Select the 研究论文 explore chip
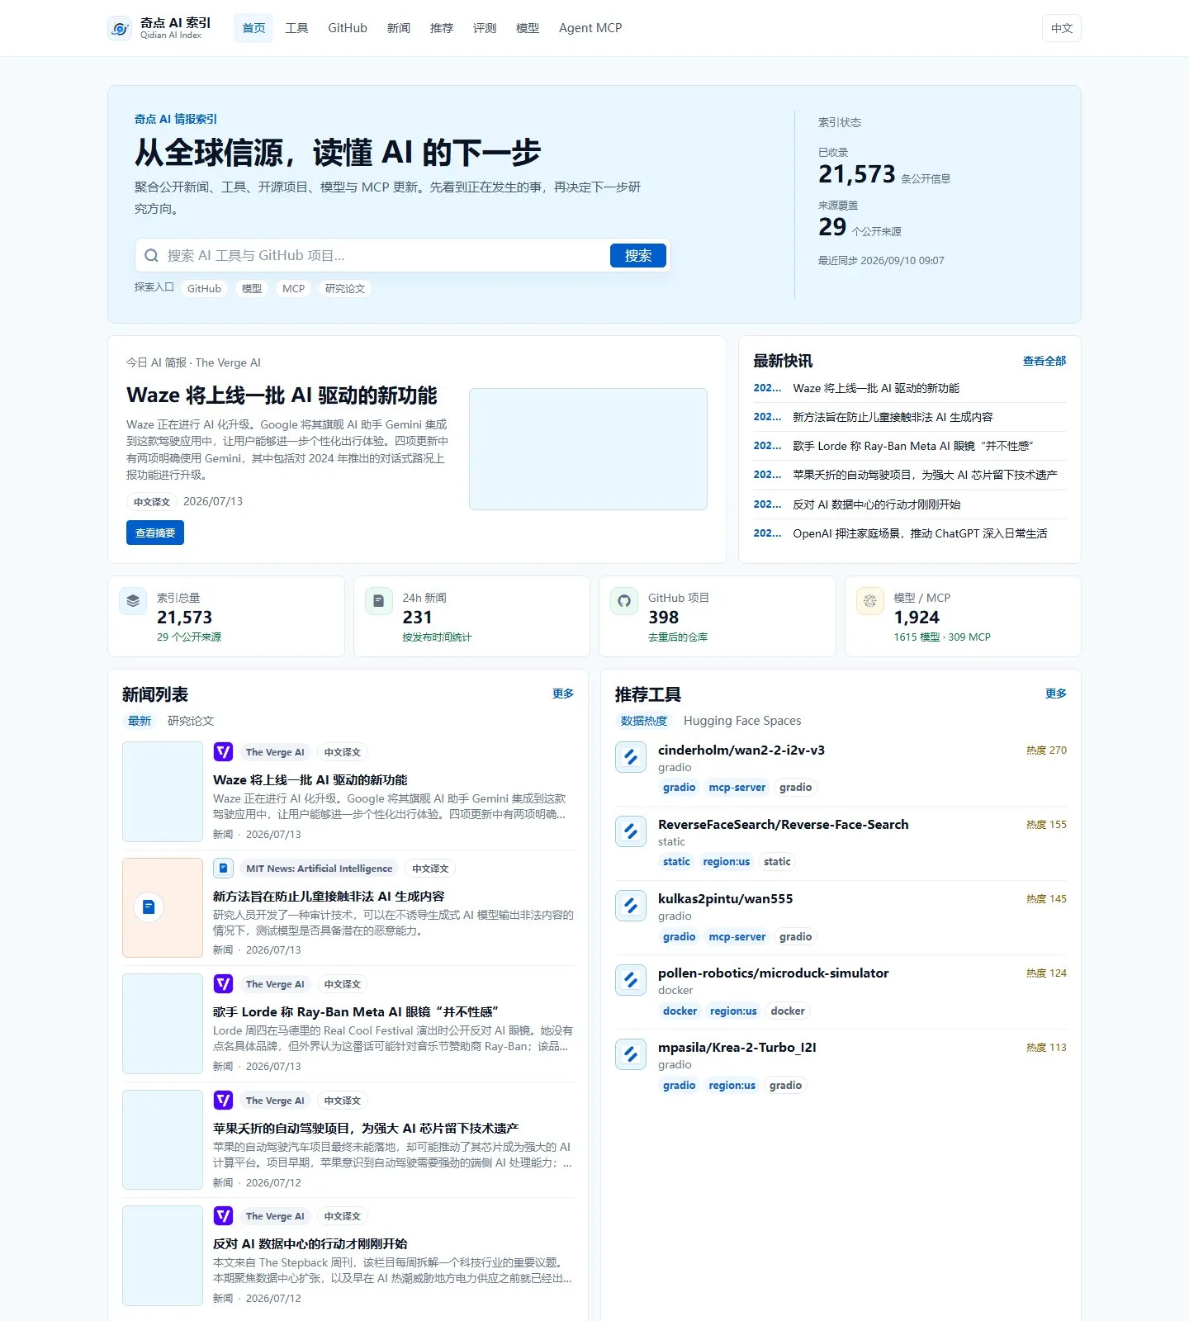This screenshot has height=1321, width=1189. click(x=345, y=289)
